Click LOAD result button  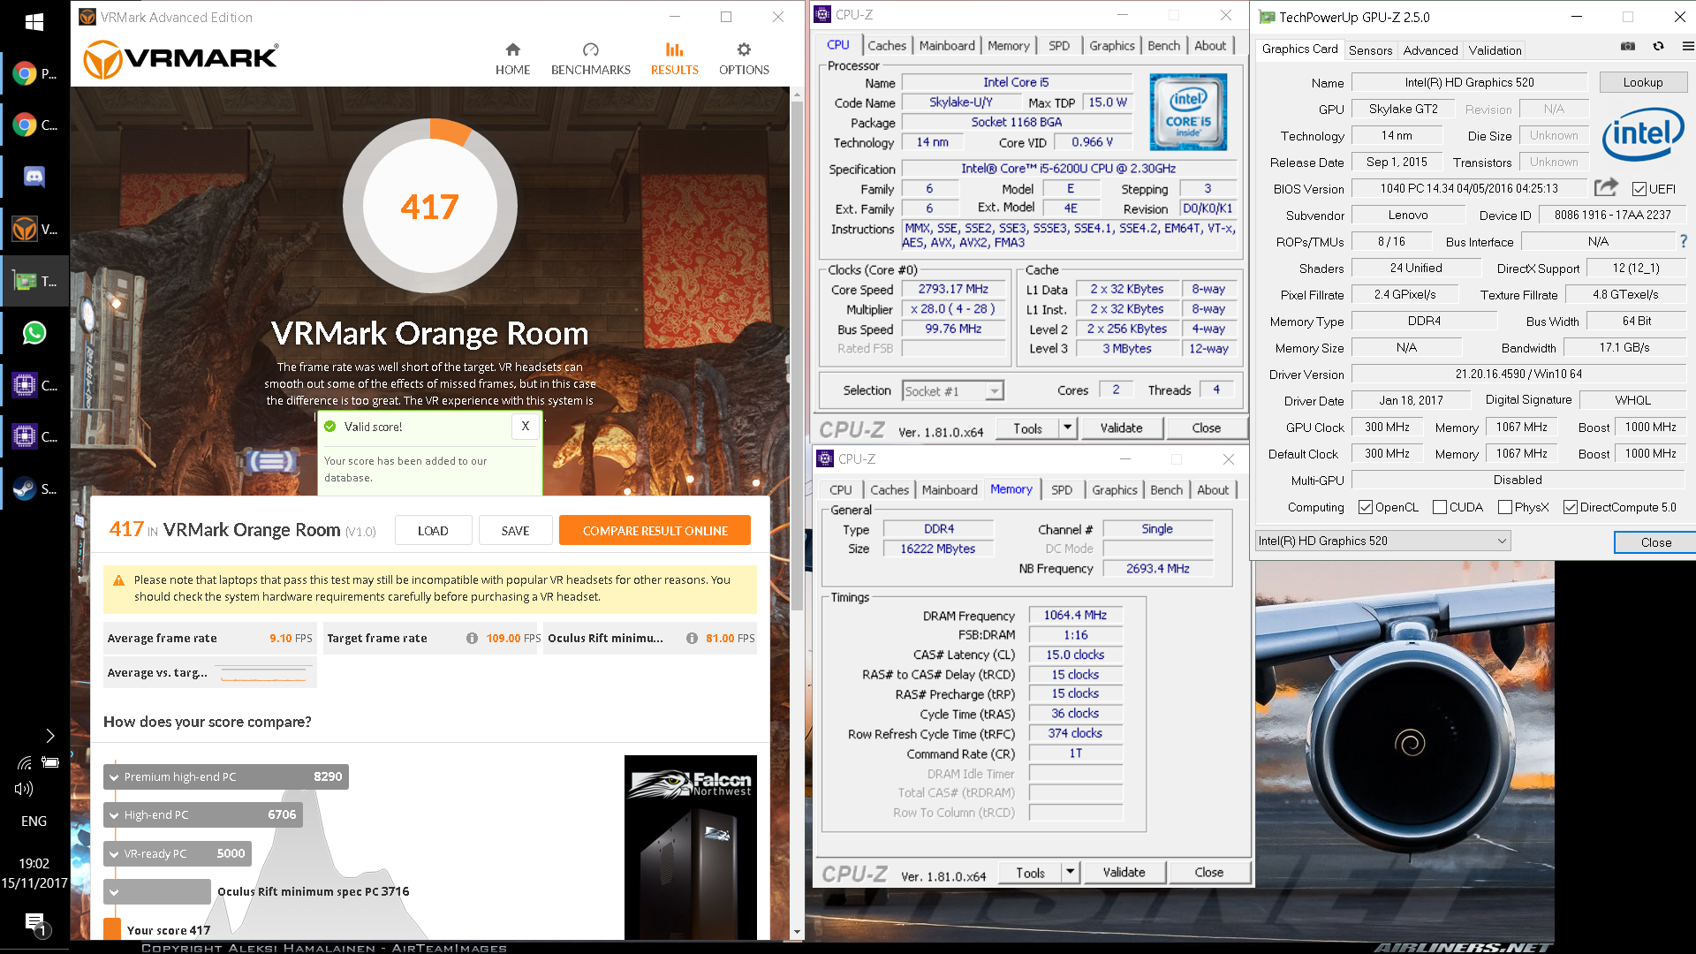(433, 531)
